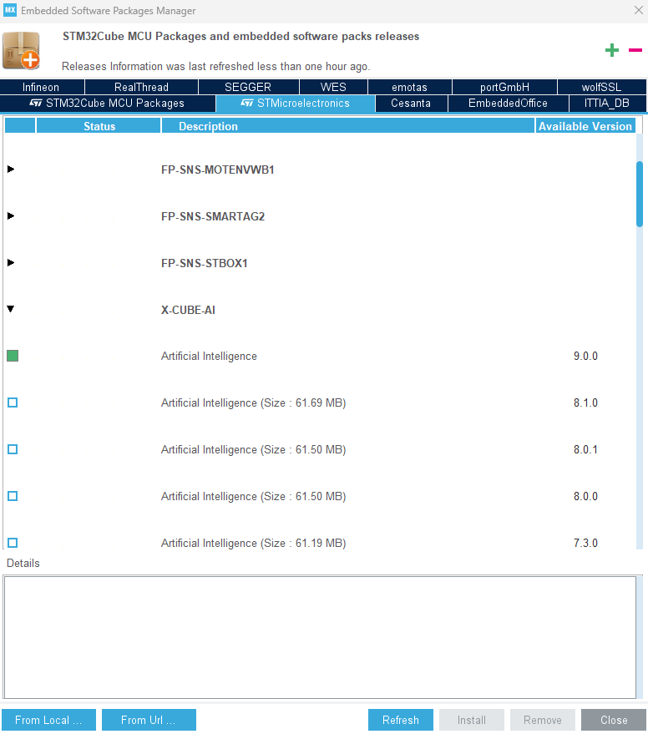Open the SEGGER tab
This screenshot has height=734, width=648.
pos(248,87)
